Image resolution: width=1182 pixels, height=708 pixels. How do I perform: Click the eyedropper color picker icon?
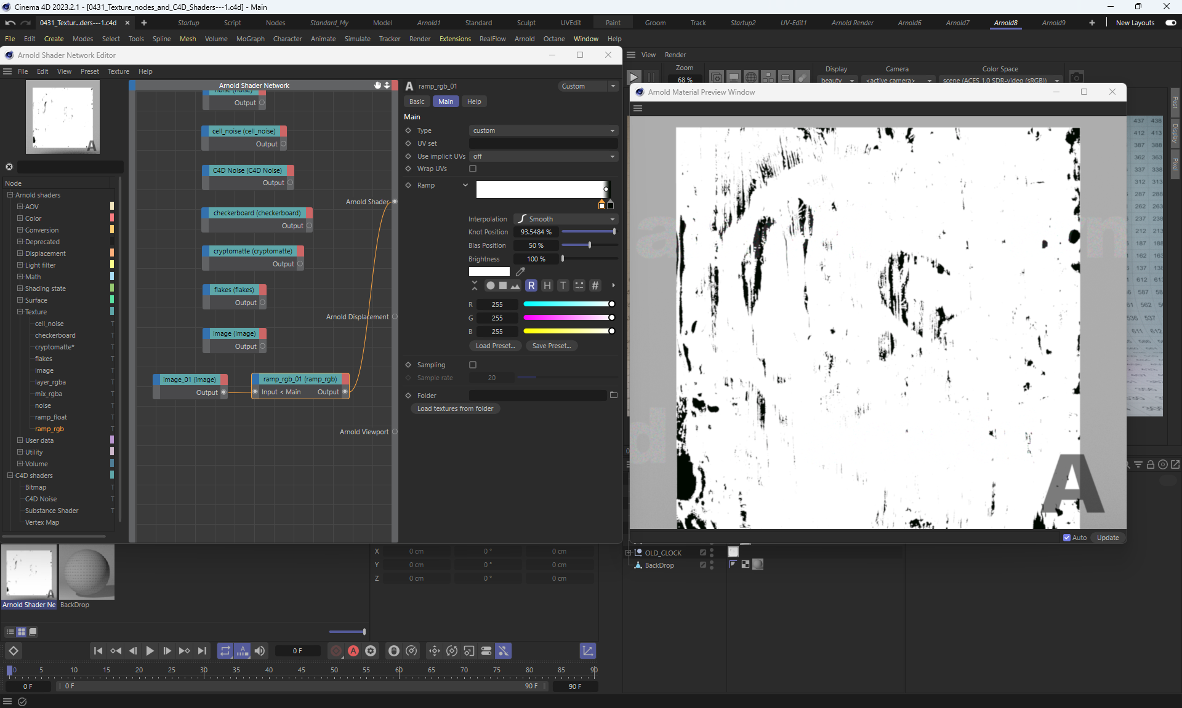520,272
